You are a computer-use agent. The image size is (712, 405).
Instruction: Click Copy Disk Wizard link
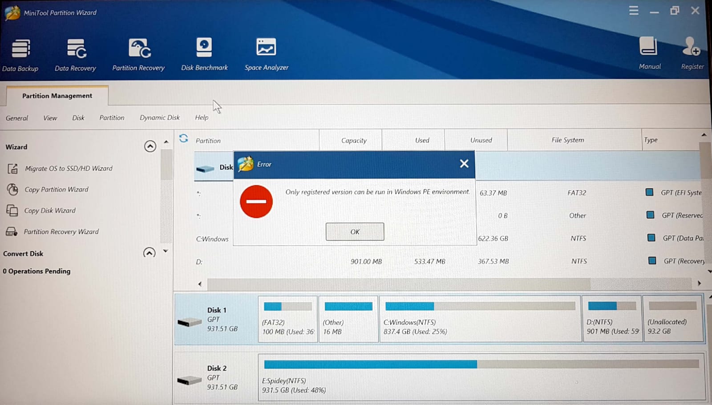[50, 211]
